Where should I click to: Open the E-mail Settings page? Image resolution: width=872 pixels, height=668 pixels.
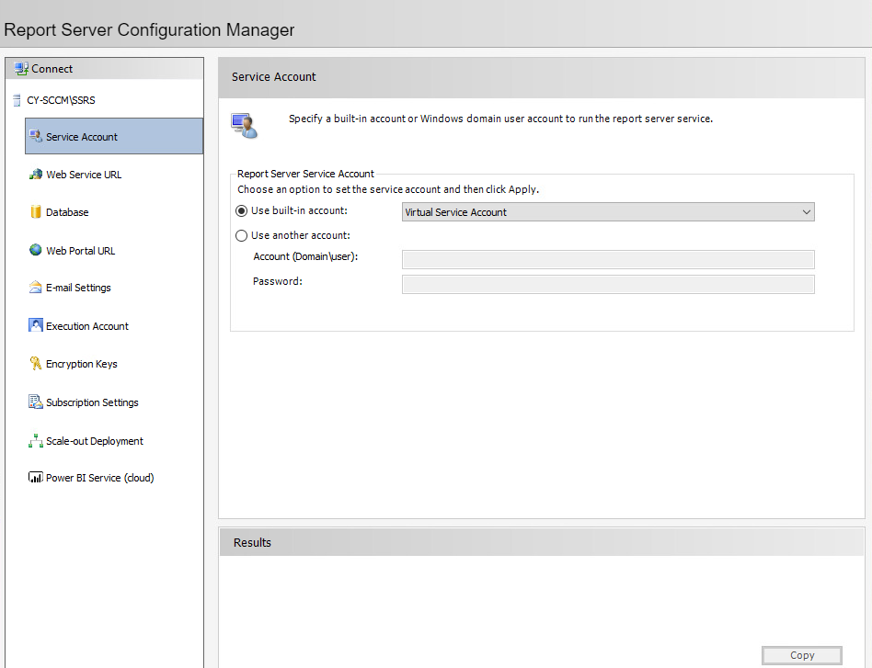point(78,288)
